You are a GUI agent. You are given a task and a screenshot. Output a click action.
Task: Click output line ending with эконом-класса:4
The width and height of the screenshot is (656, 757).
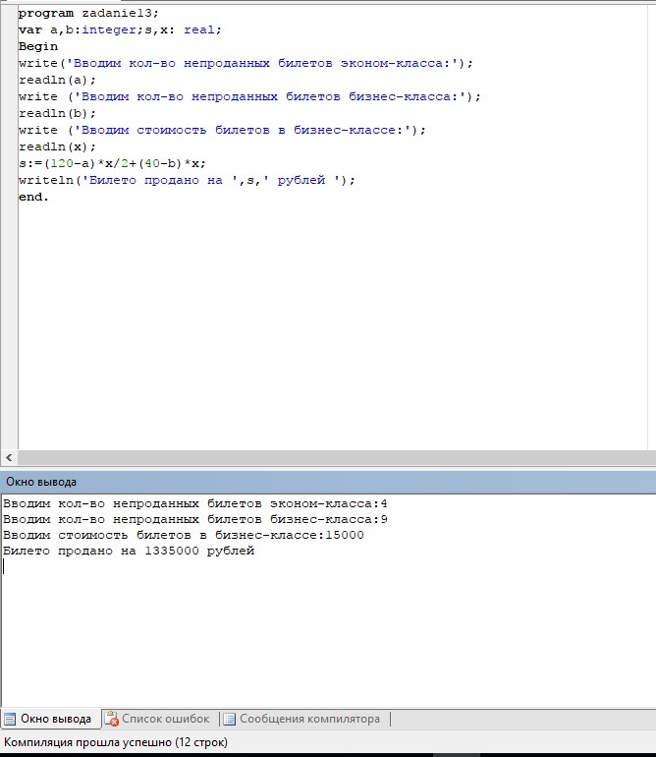click(x=195, y=504)
